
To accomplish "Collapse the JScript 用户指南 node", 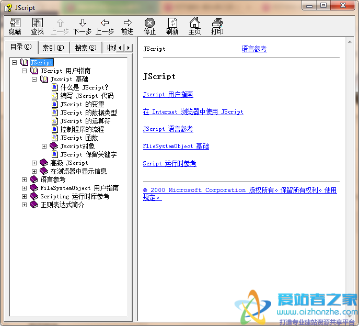I will [24, 71].
